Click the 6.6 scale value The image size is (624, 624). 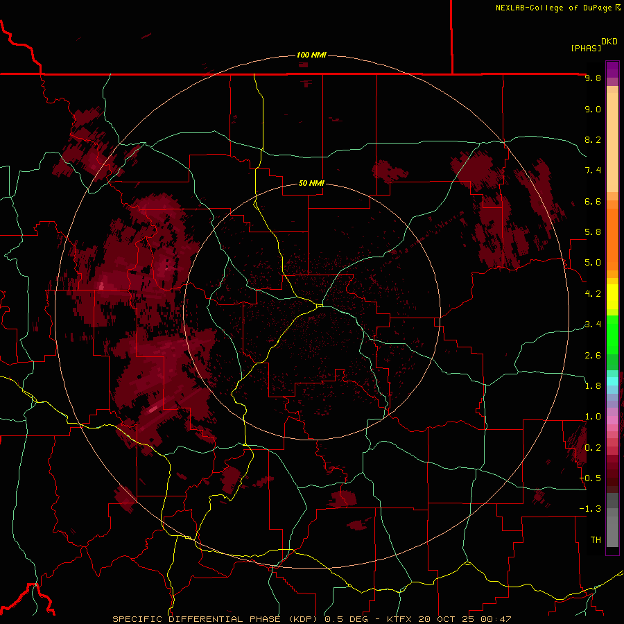tap(593, 201)
